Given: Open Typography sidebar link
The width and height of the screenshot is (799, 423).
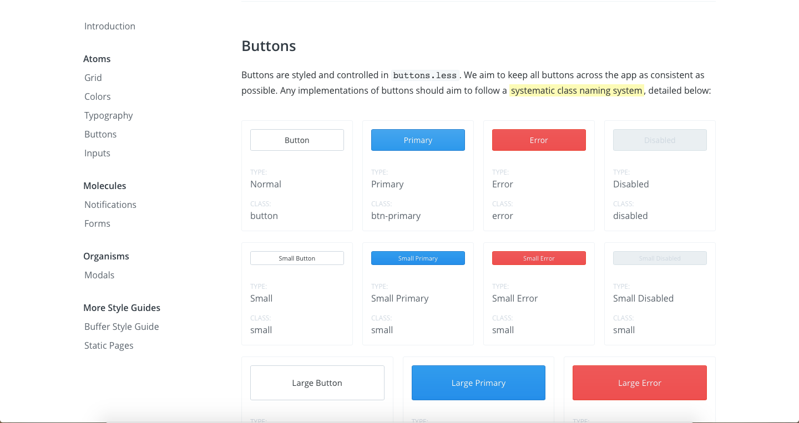Looking at the screenshot, I should tap(109, 115).
